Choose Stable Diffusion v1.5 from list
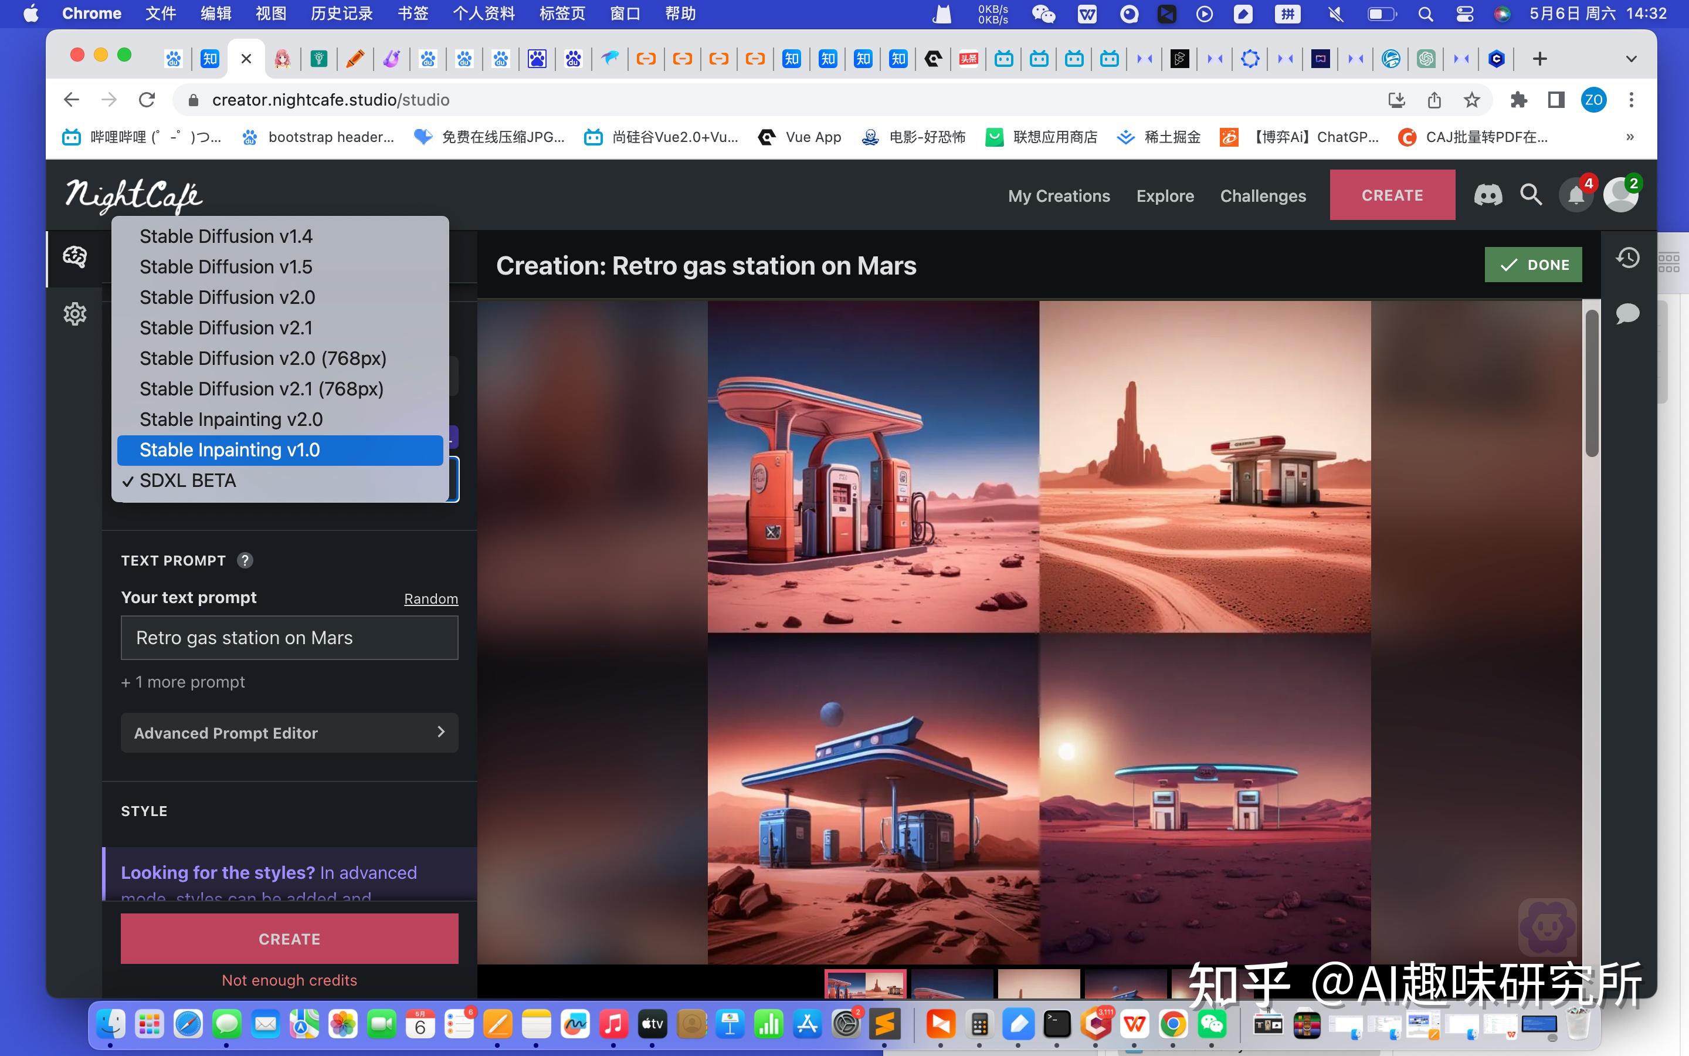The height and width of the screenshot is (1056, 1689). 225,267
